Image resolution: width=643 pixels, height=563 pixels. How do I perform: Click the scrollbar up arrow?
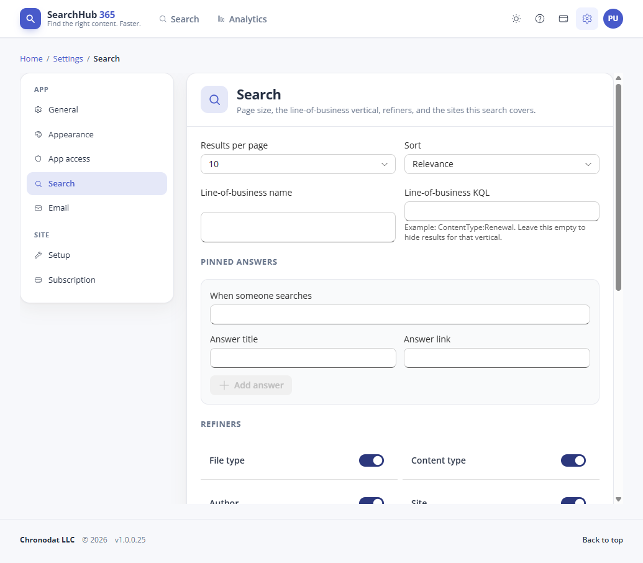[x=618, y=78]
